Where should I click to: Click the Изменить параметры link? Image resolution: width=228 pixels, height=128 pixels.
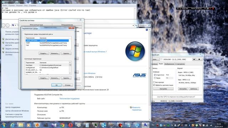(136, 108)
